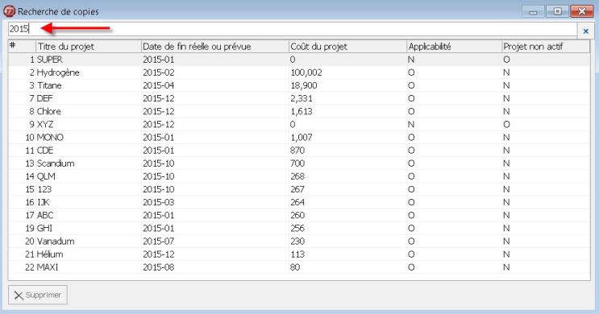Close the window with the red X button
Image resolution: width=599 pixels, height=314 pixels.
click(582, 11)
